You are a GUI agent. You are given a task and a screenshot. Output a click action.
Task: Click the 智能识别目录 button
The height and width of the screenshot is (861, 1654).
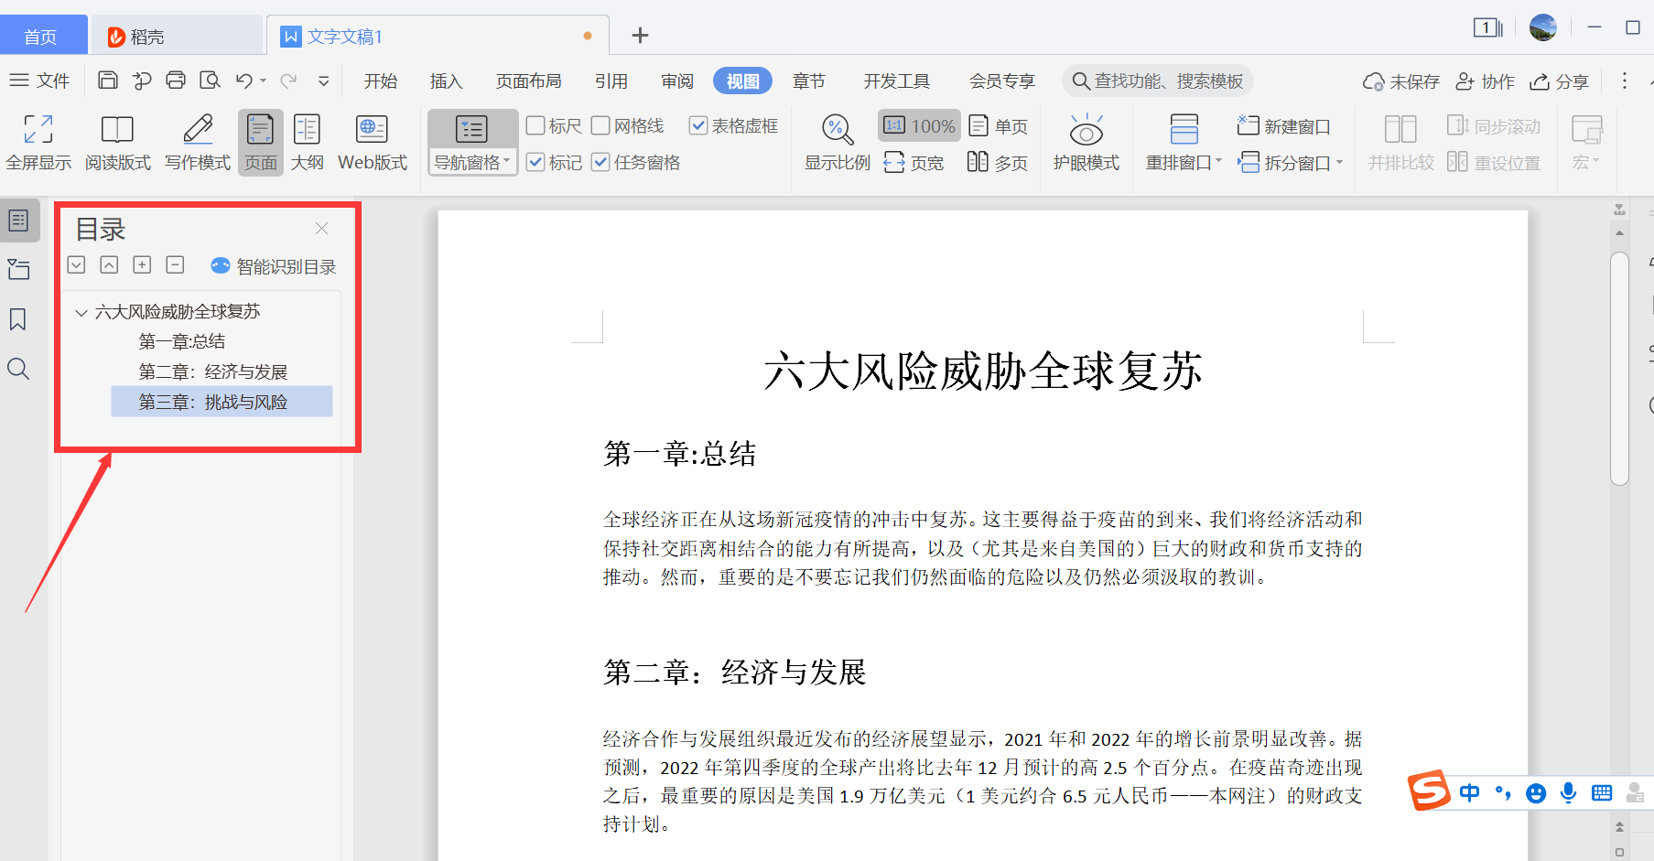tap(273, 266)
